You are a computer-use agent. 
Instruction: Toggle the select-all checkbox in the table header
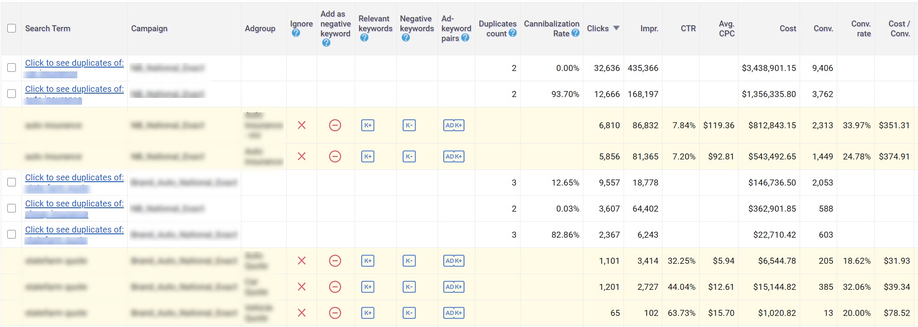tap(12, 28)
